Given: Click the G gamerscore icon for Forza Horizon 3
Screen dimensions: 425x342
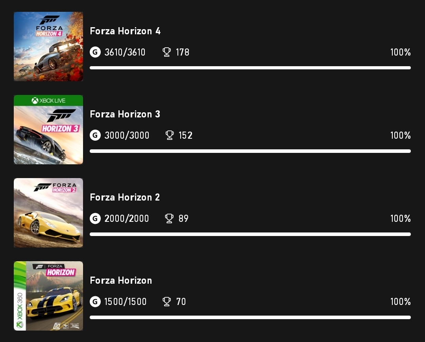Looking at the screenshot, I should pyautogui.click(x=95, y=135).
